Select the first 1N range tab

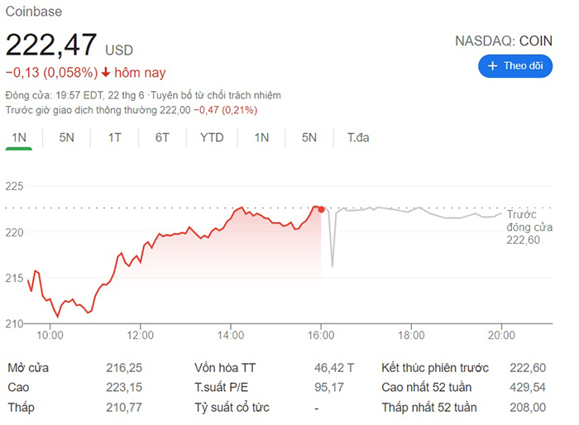tap(19, 138)
